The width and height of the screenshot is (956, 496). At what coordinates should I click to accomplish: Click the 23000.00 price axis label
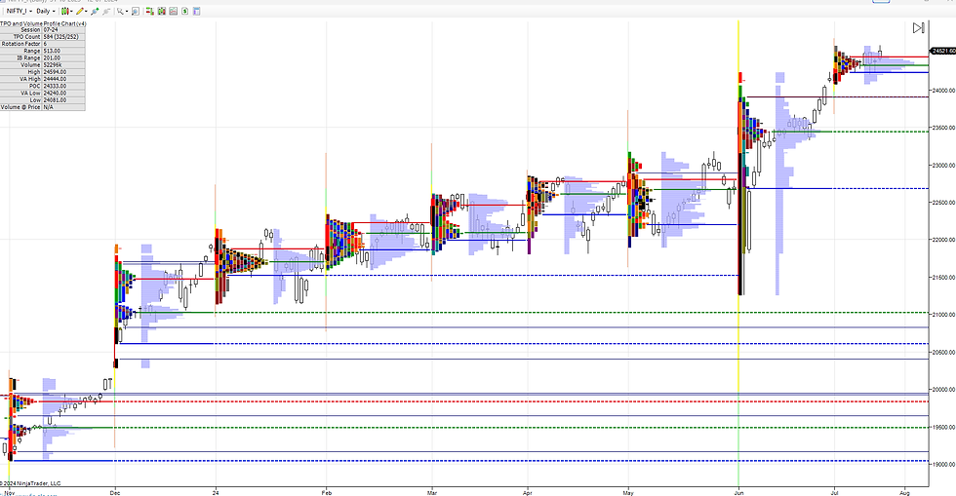click(943, 165)
